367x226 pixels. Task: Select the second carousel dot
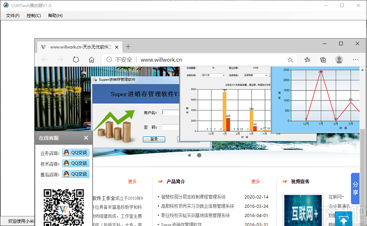(199, 155)
